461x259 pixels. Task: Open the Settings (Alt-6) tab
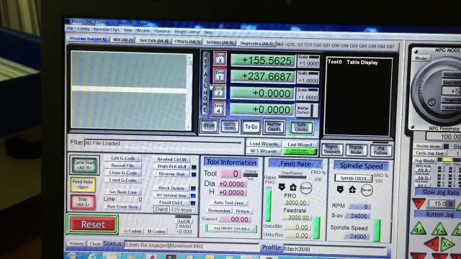point(220,42)
